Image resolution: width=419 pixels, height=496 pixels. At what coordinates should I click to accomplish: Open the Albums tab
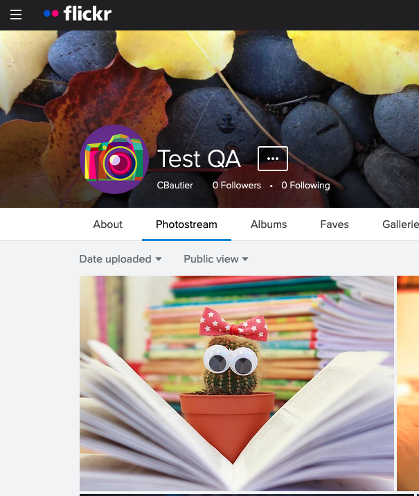point(269,224)
